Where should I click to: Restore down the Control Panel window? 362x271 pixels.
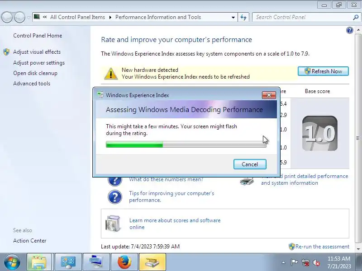tap(338, 5)
